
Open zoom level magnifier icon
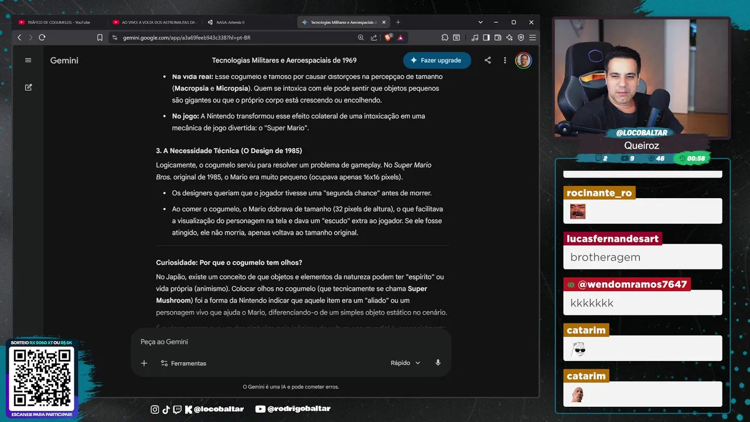click(x=361, y=38)
